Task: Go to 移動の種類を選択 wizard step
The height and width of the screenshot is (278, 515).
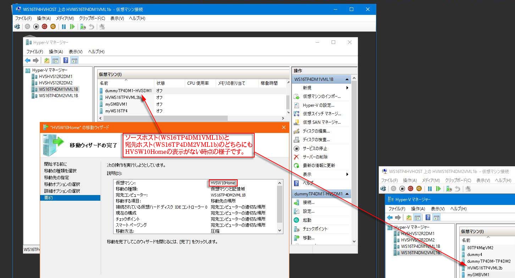Action: (60, 171)
